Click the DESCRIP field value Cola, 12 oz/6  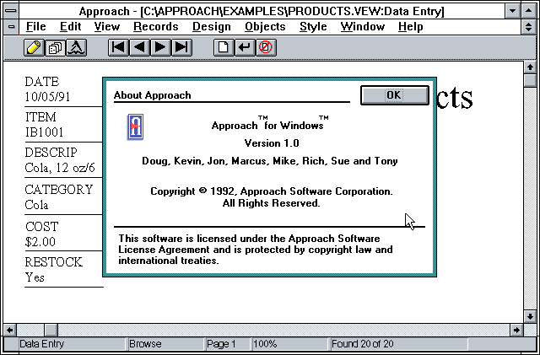60,168
